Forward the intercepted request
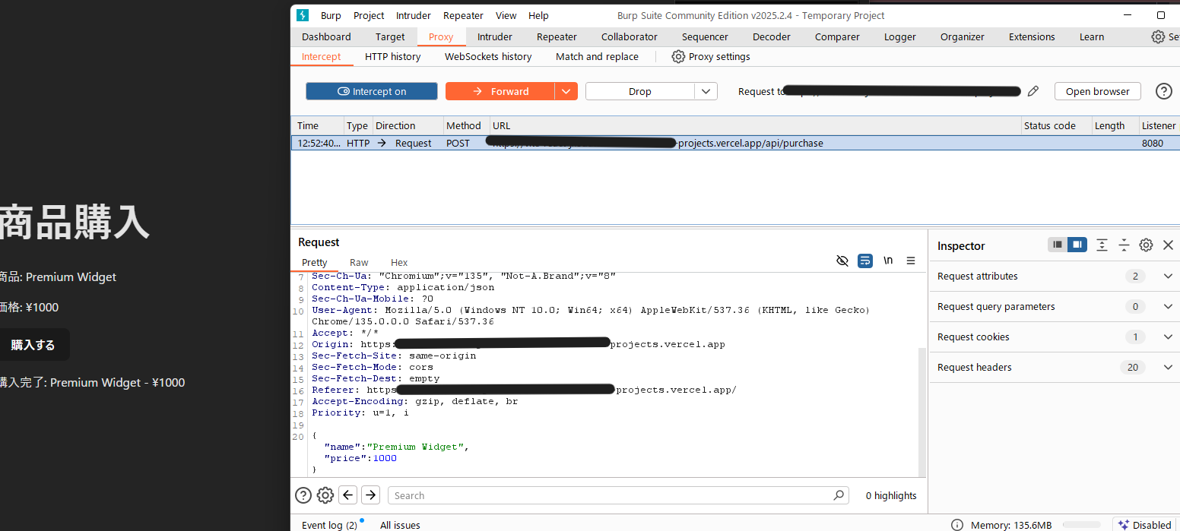Viewport: 1180px width, 531px height. 500,91
